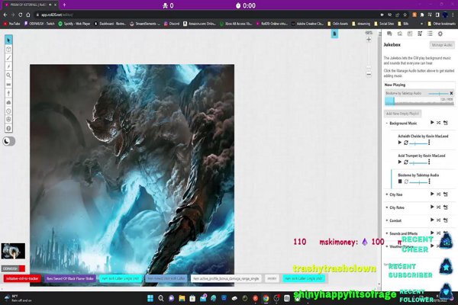Open taskbar Search
This screenshot has width=458, height=305.
(161, 298)
